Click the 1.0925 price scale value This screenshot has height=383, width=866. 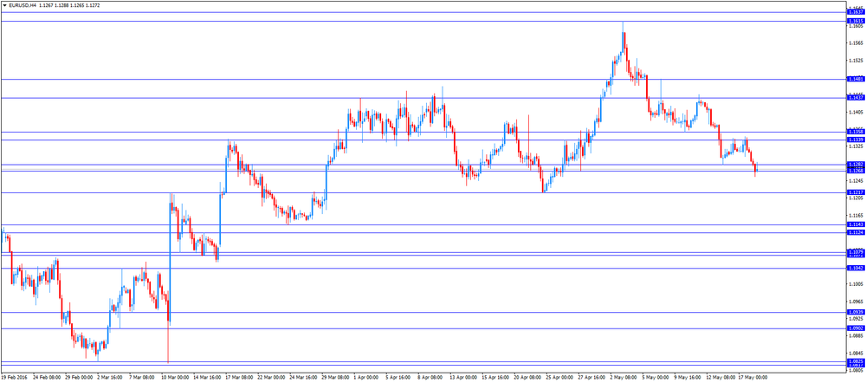tap(856, 319)
